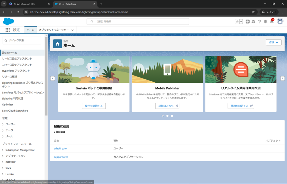This screenshot has width=287, height=184.
Task: Open the オブジェクトマネージャー tab chevron
Action: 73,30
